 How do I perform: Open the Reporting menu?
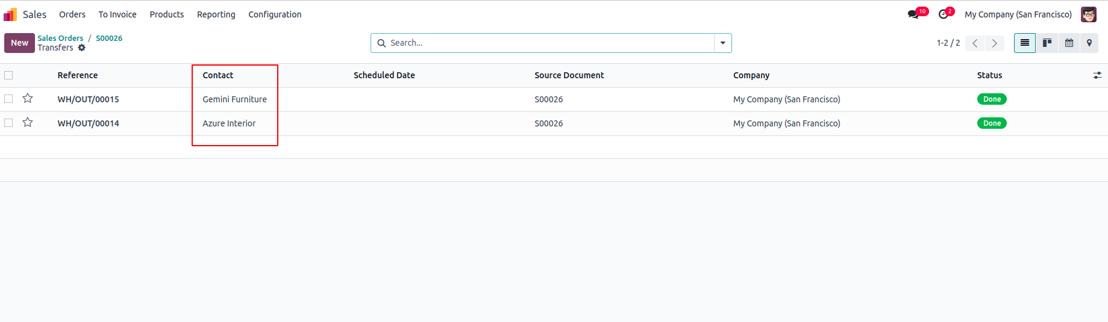[216, 14]
